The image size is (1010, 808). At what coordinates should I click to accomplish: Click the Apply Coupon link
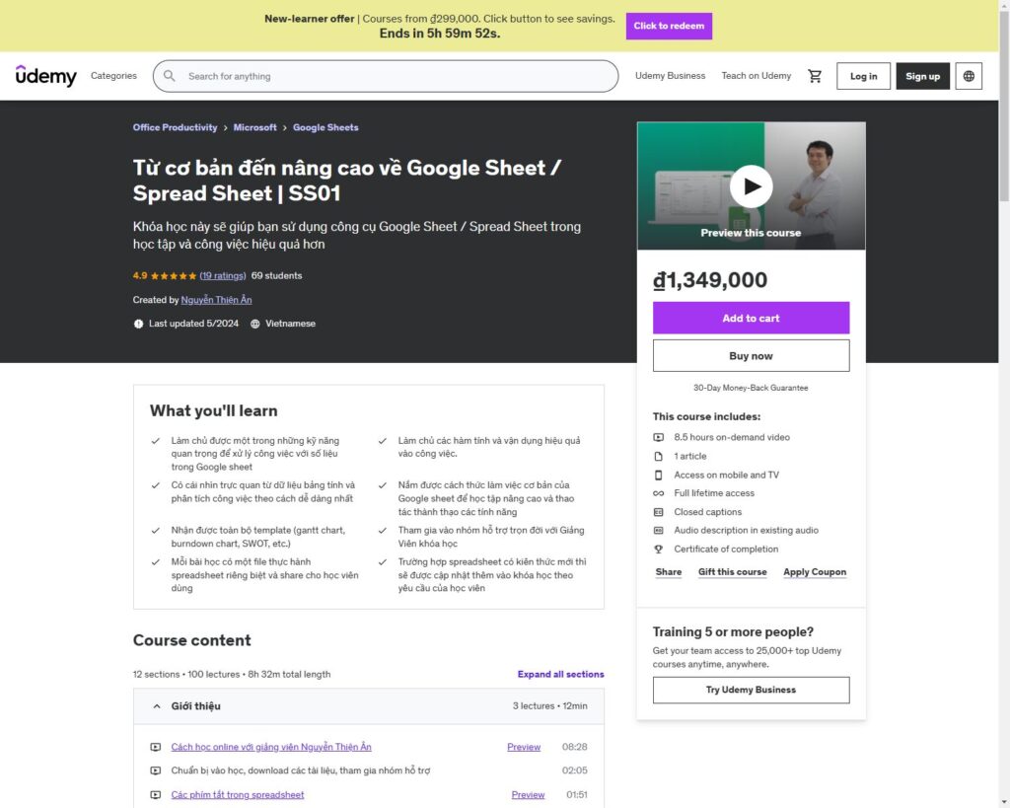coord(814,572)
